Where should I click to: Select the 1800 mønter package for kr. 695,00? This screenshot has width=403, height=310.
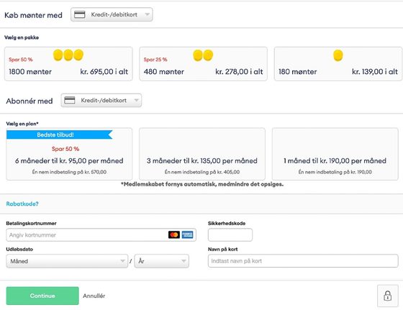(x=68, y=64)
